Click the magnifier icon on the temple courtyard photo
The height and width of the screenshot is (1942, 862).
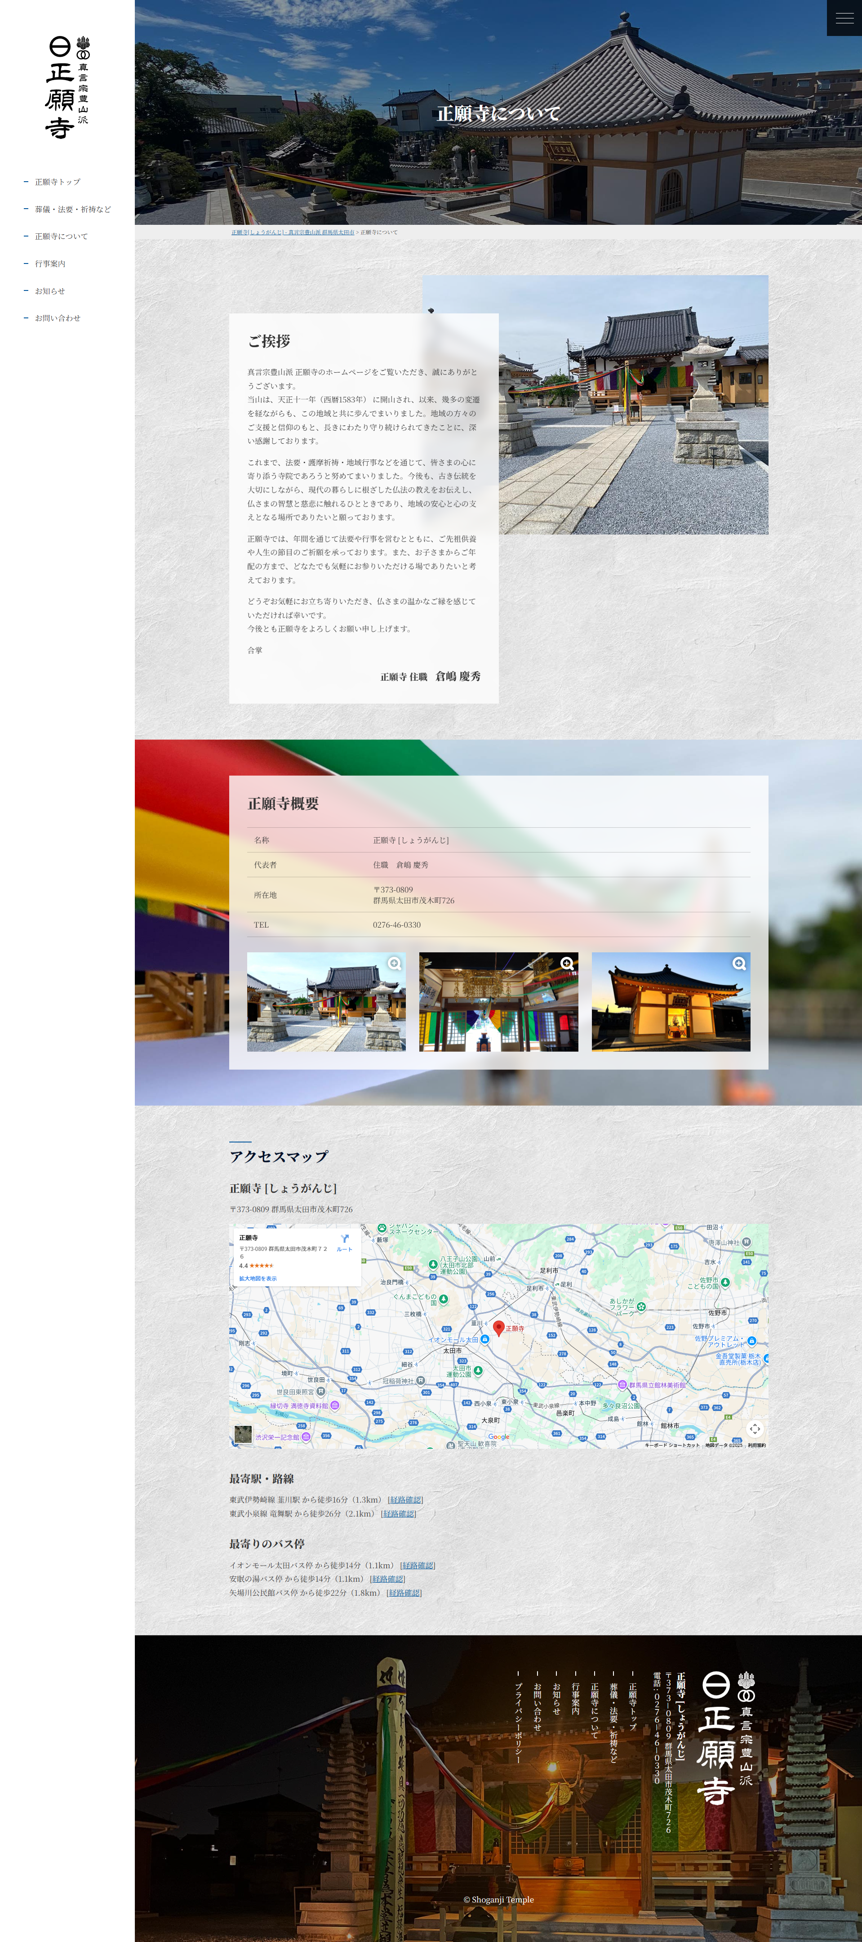(394, 964)
